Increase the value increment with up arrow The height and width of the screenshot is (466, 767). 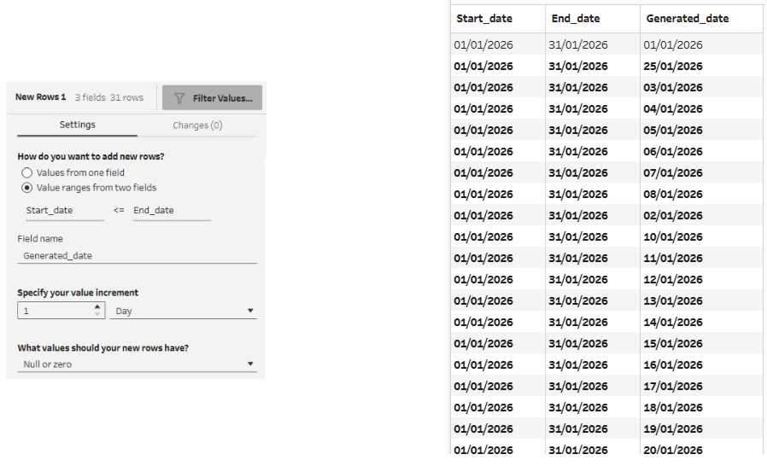(97, 307)
